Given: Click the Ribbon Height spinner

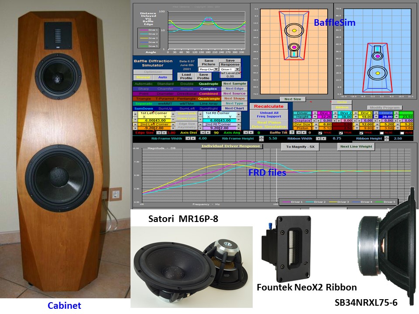Looking at the screenshot, I should pos(387,139).
